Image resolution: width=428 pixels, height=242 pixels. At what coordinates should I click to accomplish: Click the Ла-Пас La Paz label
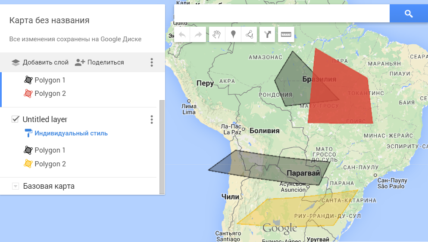[x=231, y=129]
